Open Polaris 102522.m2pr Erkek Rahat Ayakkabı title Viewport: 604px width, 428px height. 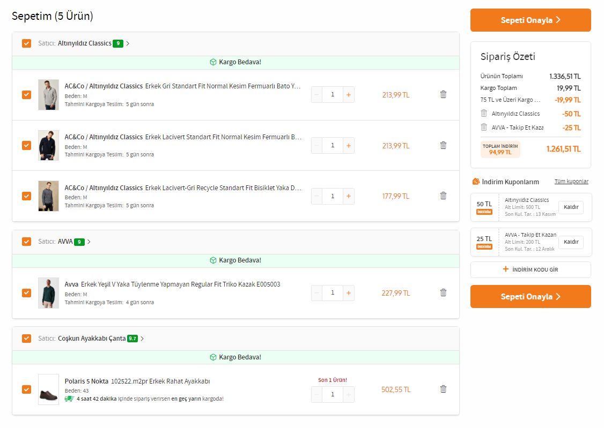pyautogui.click(x=137, y=381)
